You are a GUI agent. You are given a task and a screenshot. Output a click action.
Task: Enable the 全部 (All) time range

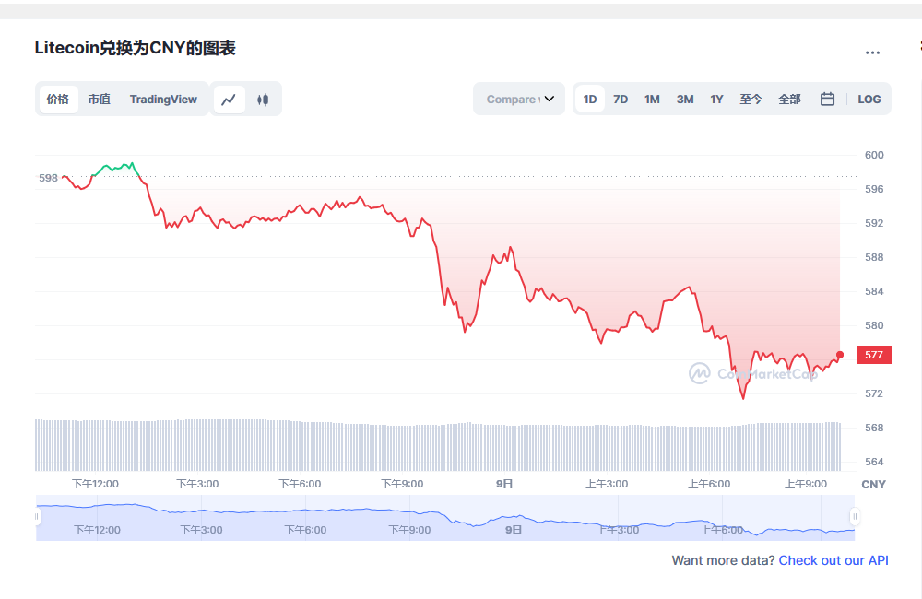tap(789, 99)
